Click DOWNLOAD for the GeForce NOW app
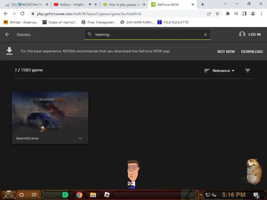Screen dimensions: 267x200 click(x=252, y=52)
